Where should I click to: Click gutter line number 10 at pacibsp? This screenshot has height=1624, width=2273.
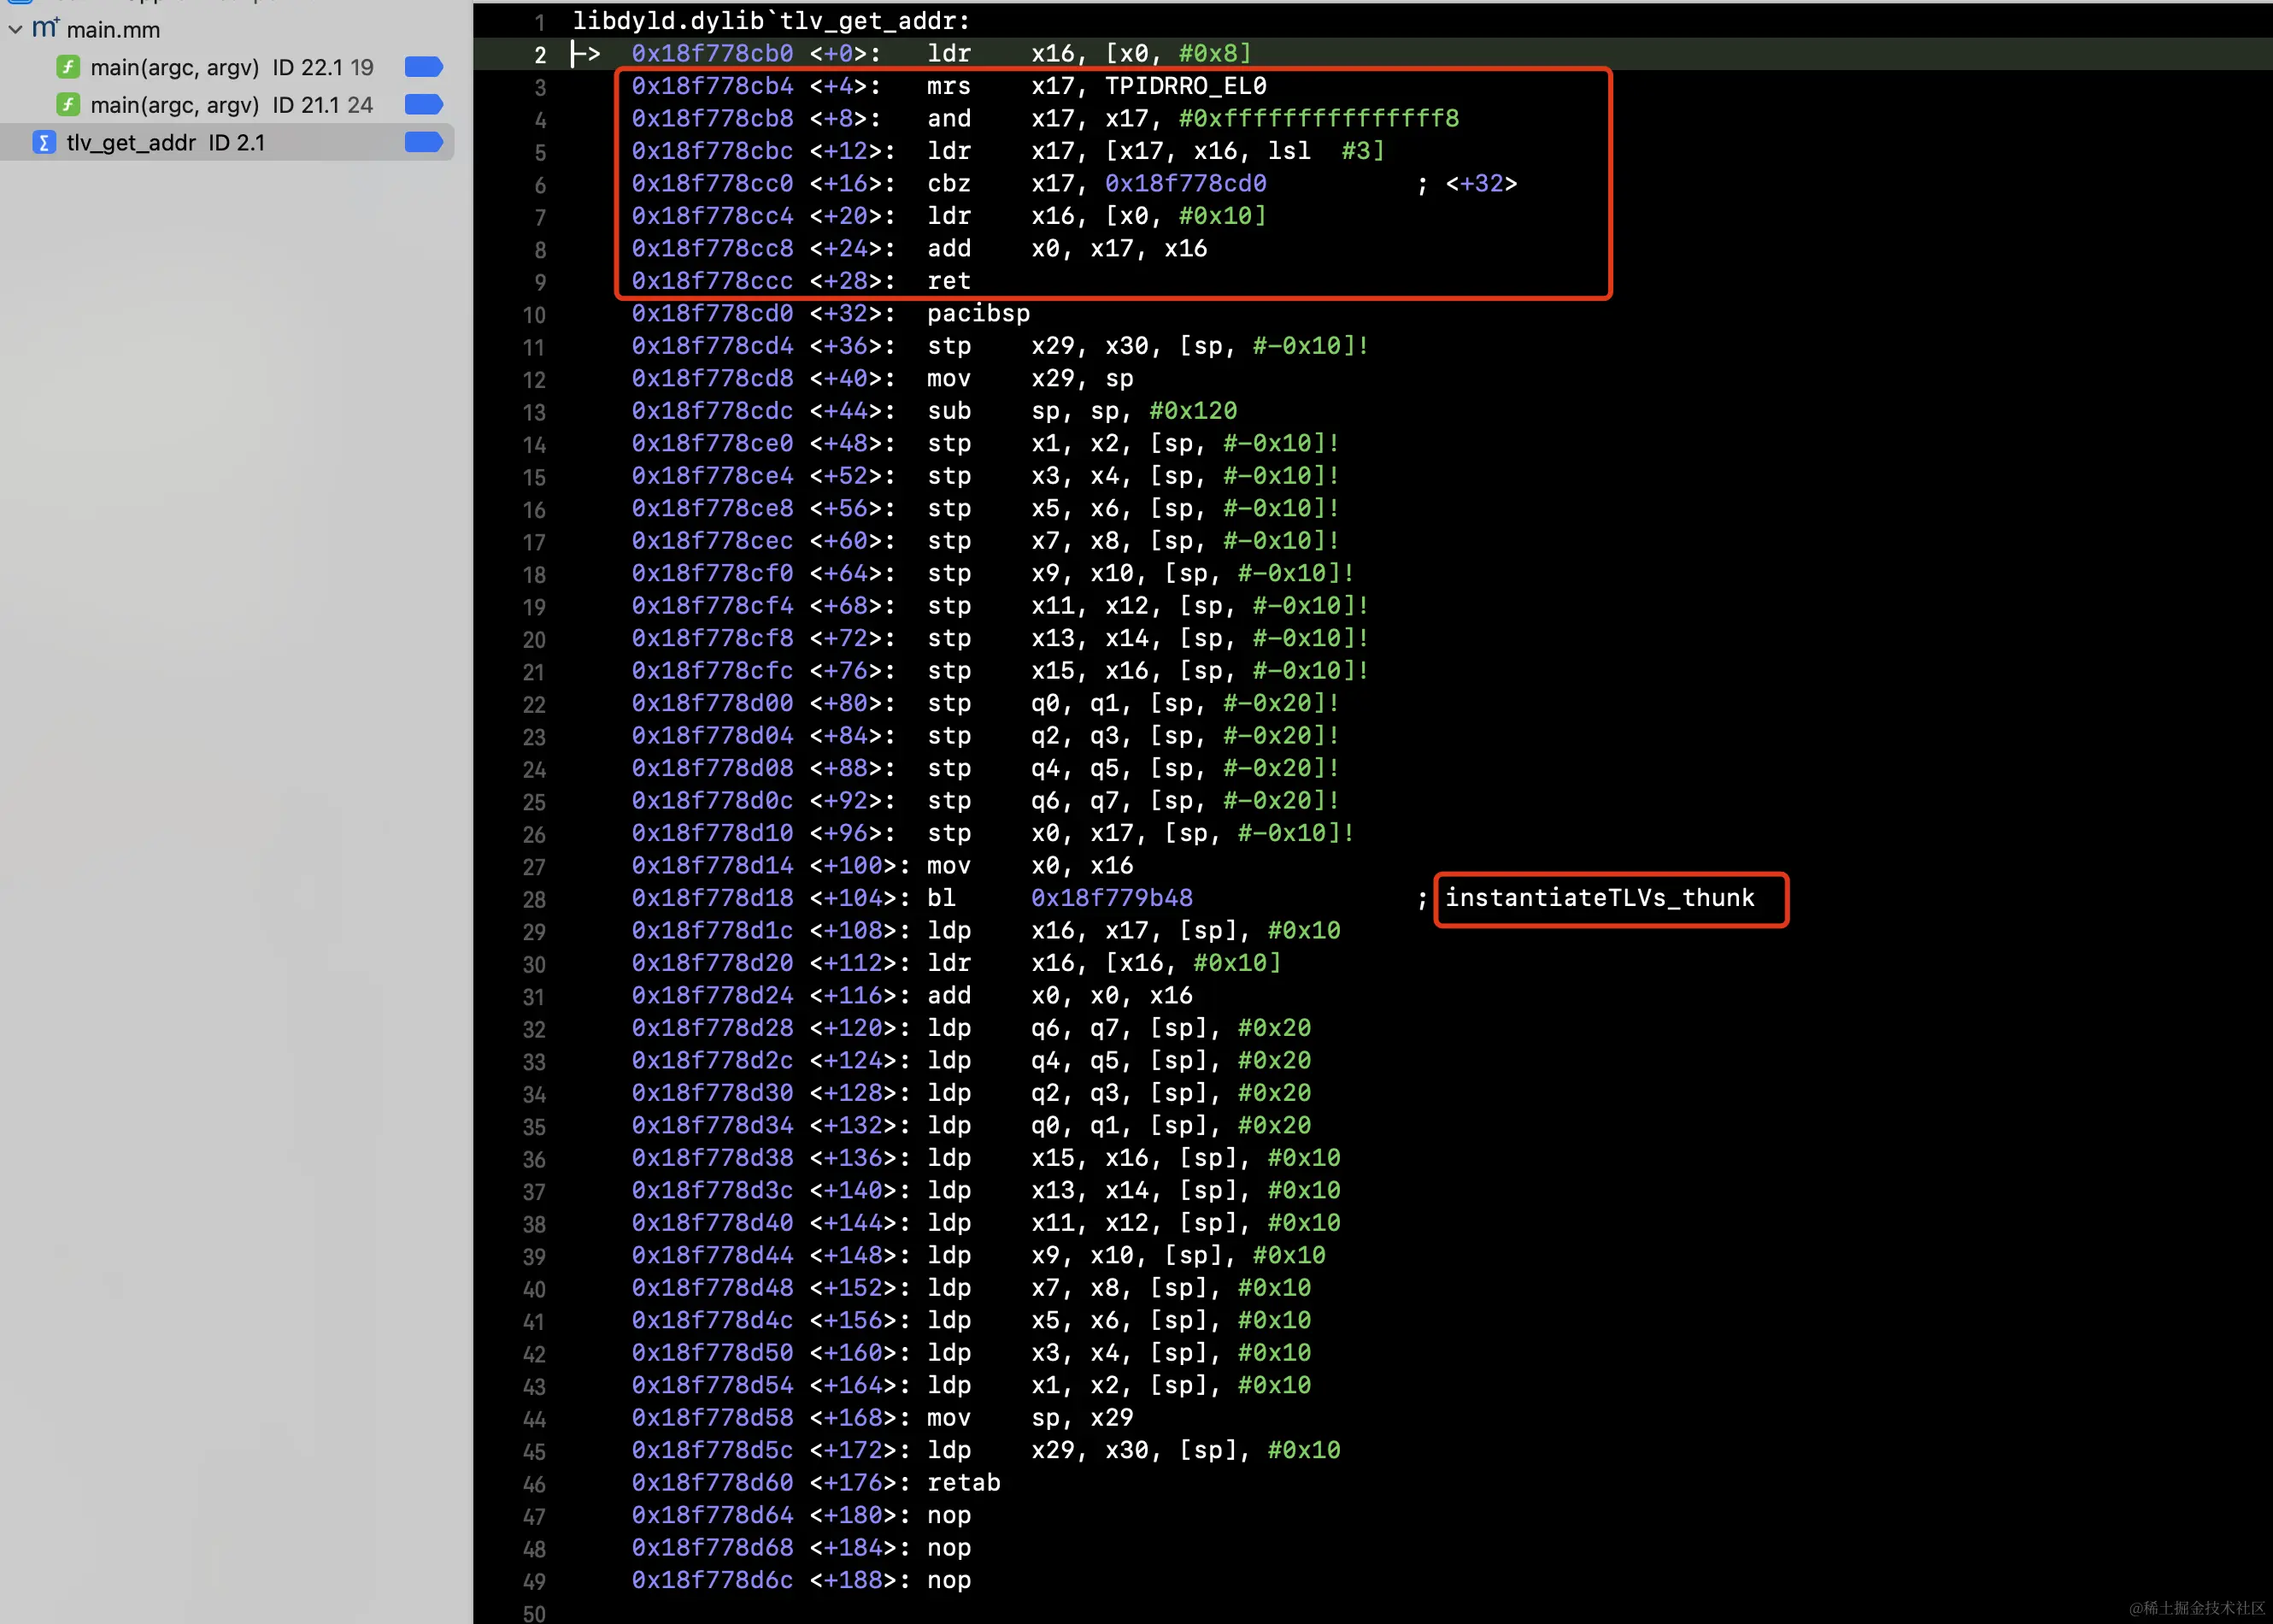point(535,315)
